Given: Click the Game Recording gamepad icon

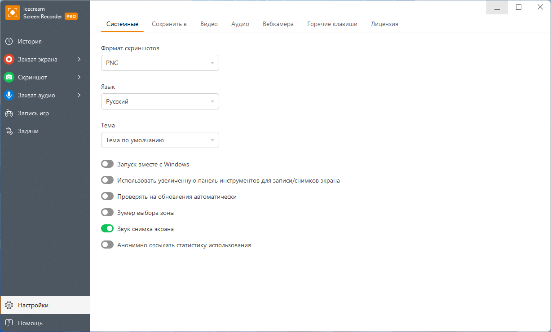Looking at the screenshot, I should point(9,113).
